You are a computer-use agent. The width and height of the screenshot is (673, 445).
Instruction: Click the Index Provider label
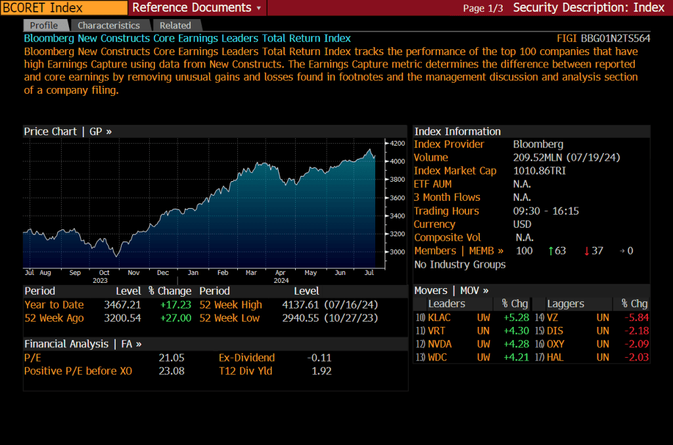pyautogui.click(x=448, y=144)
